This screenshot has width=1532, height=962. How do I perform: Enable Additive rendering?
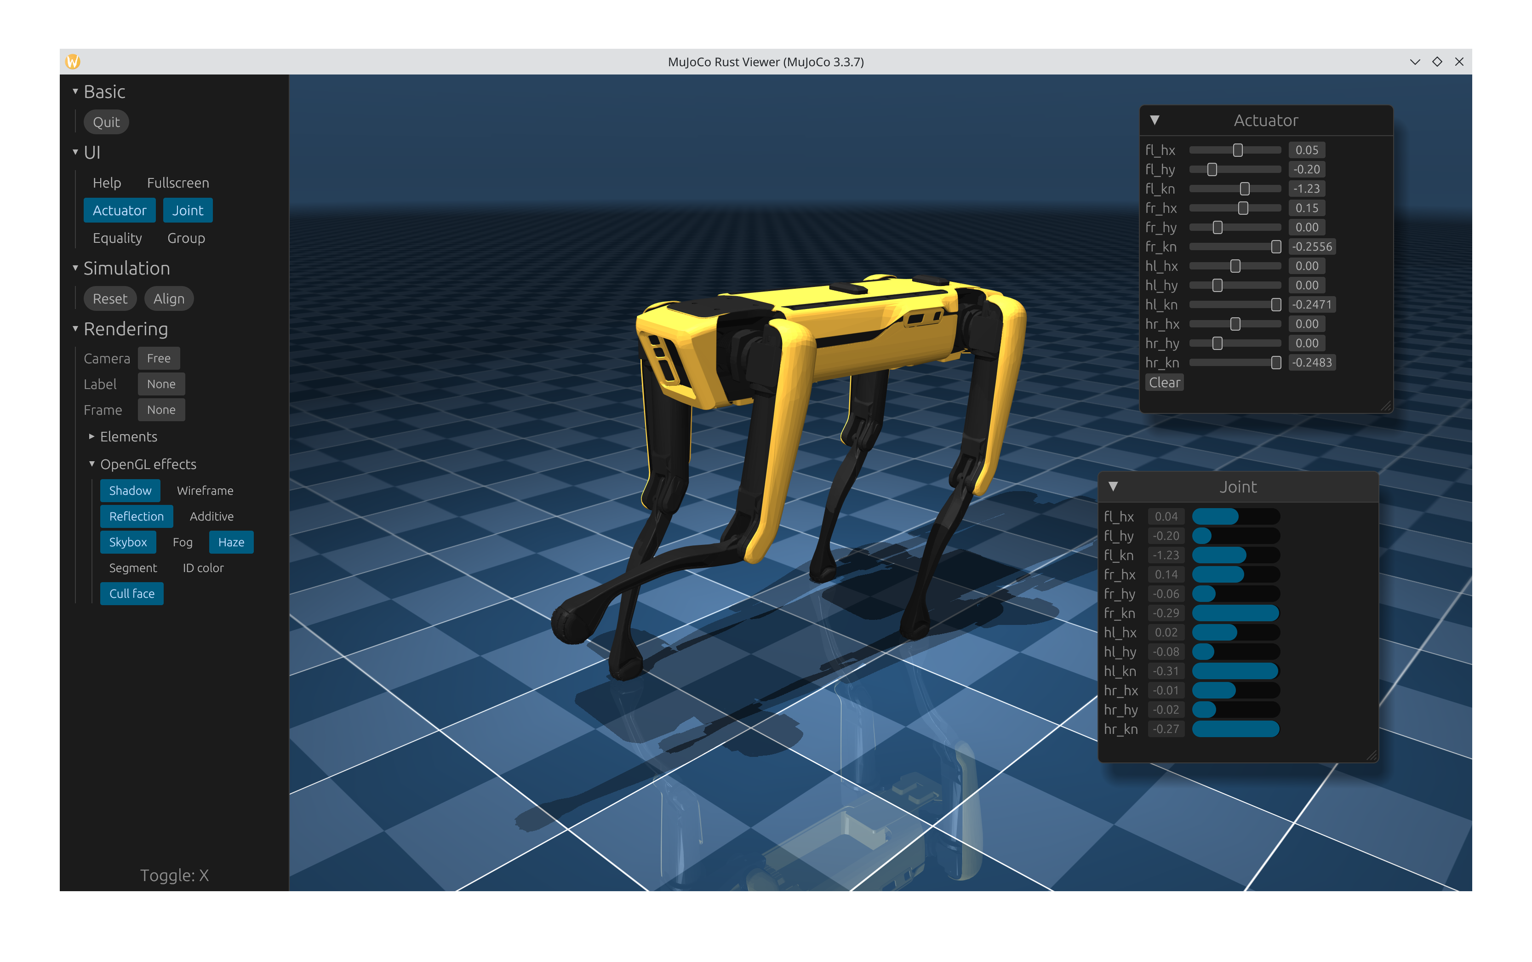[211, 516]
